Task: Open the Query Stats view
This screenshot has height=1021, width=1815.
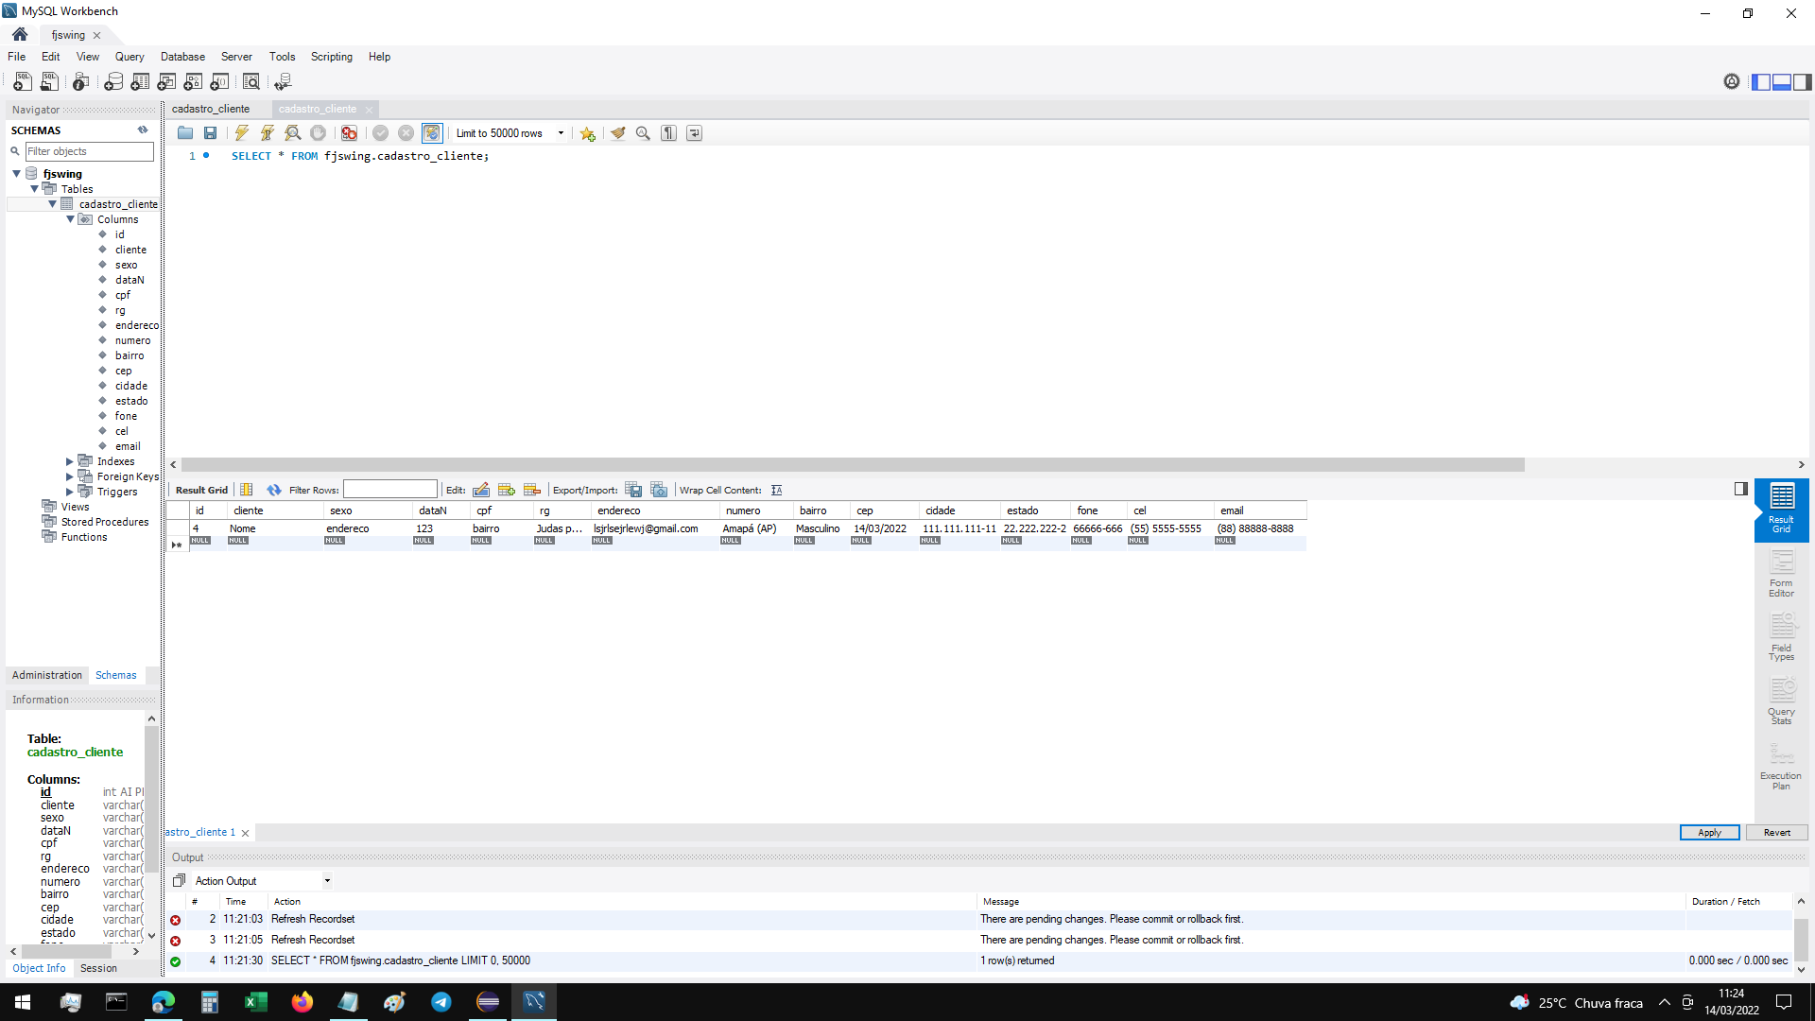Action: point(1781,701)
